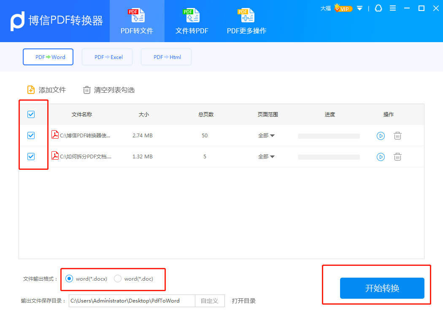The height and width of the screenshot is (316, 443).
Task: Open the customer service headset icon
Action: 378,8
